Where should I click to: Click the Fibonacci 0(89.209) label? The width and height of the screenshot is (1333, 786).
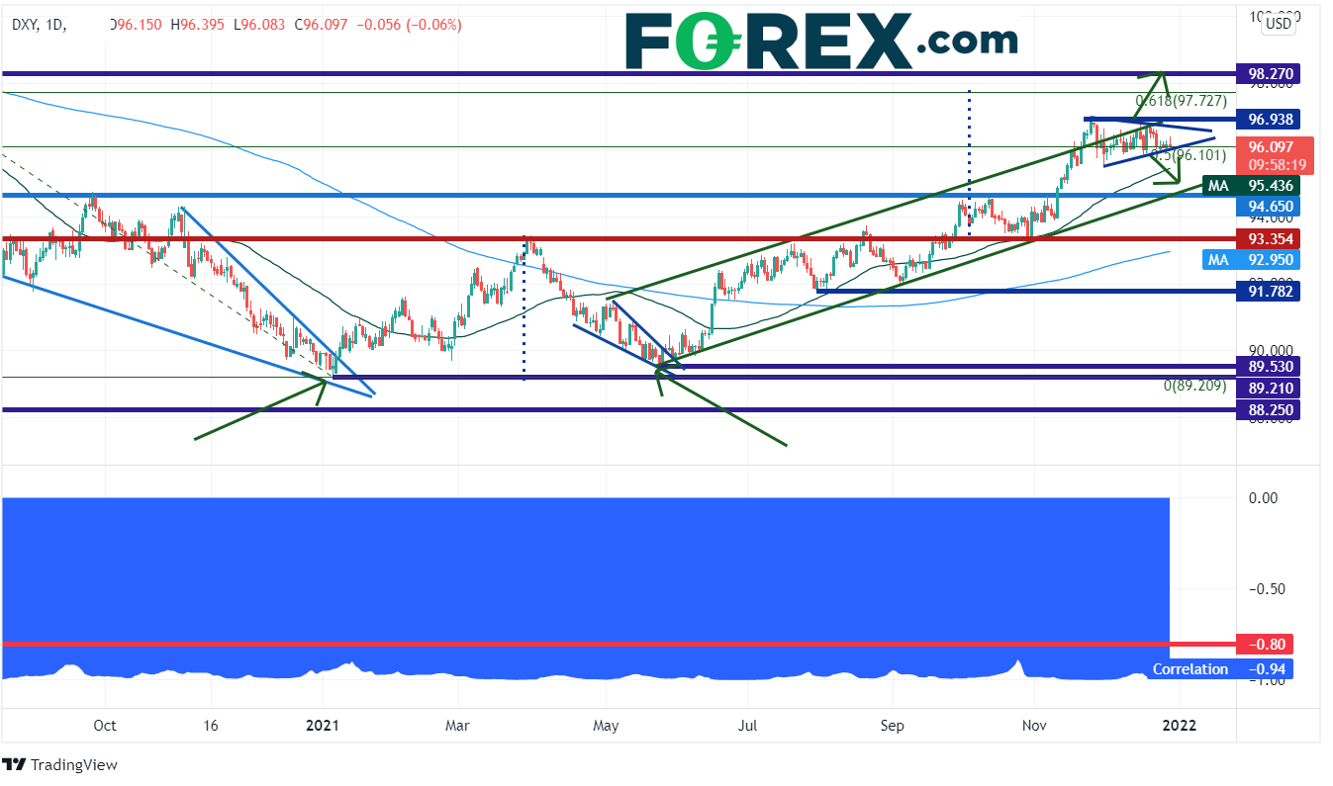point(1194,387)
